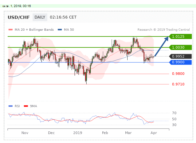Click the RSI 30 level label
Viewport: 196px width, 143px height.
click(x=174, y=125)
